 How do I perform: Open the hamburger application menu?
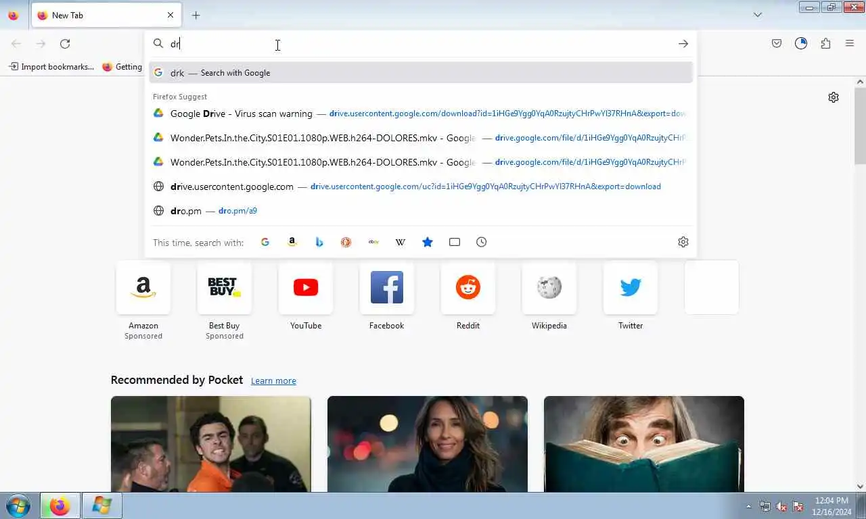pos(850,44)
